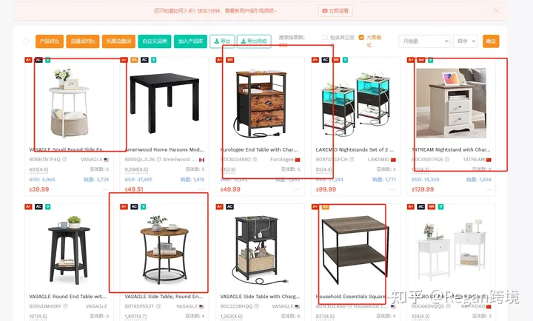Copy ASIN B0BBTN7F4Q via copy icon
Viewport: 533px width, 321px height.
point(64,159)
